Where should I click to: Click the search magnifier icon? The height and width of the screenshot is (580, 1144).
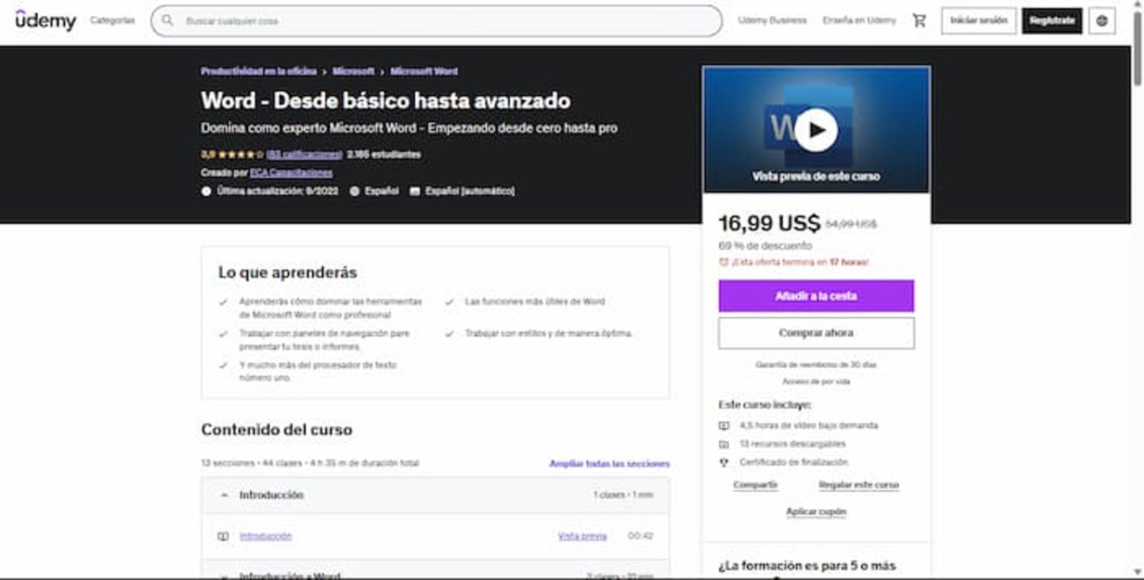click(x=168, y=20)
